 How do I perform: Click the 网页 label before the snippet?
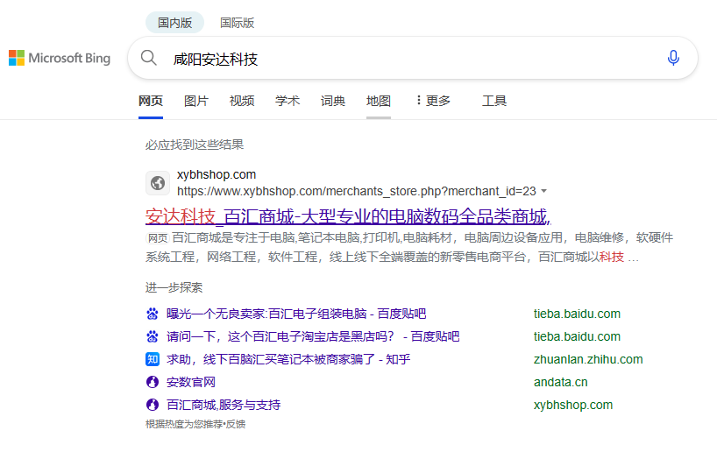(x=158, y=238)
